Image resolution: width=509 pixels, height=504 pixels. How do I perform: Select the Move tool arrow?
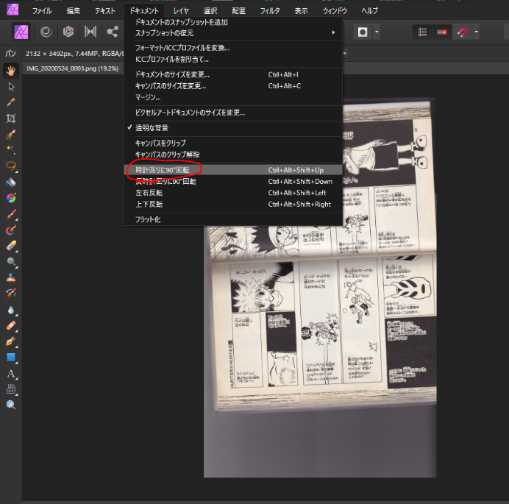pyautogui.click(x=11, y=87)
